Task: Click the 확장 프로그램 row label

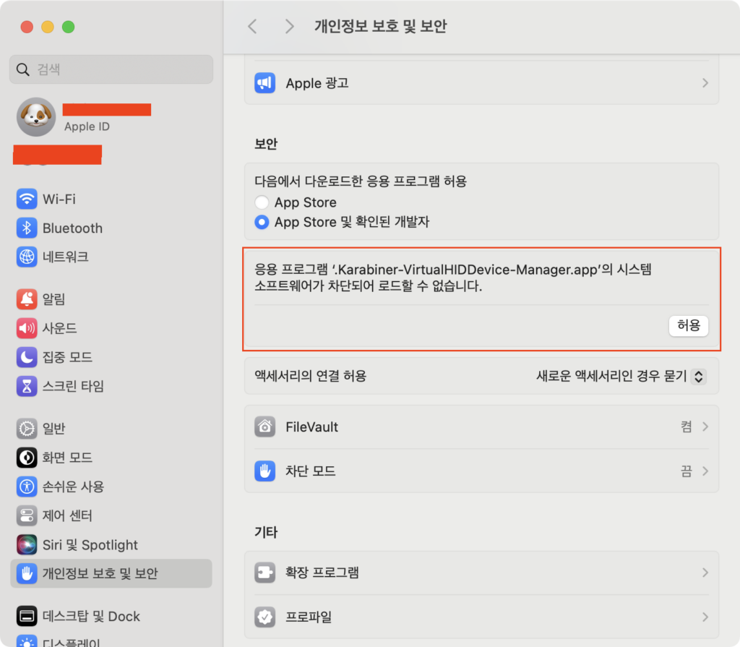Action: point(322,573)
